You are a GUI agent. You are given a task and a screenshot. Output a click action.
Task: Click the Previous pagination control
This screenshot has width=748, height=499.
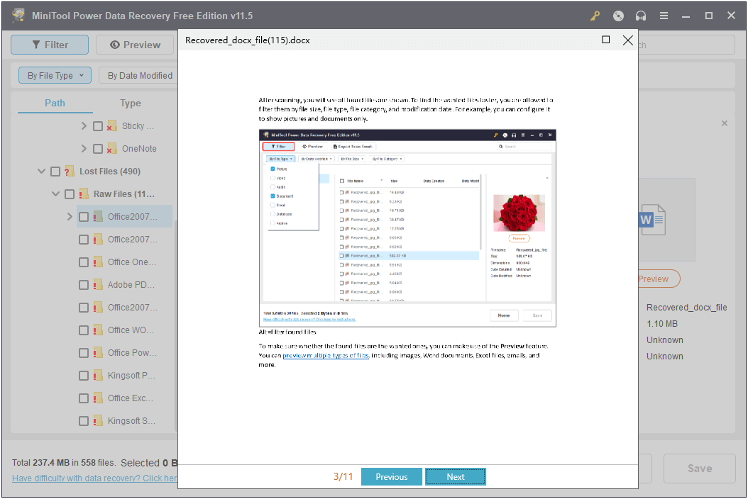tap(391, 476)
